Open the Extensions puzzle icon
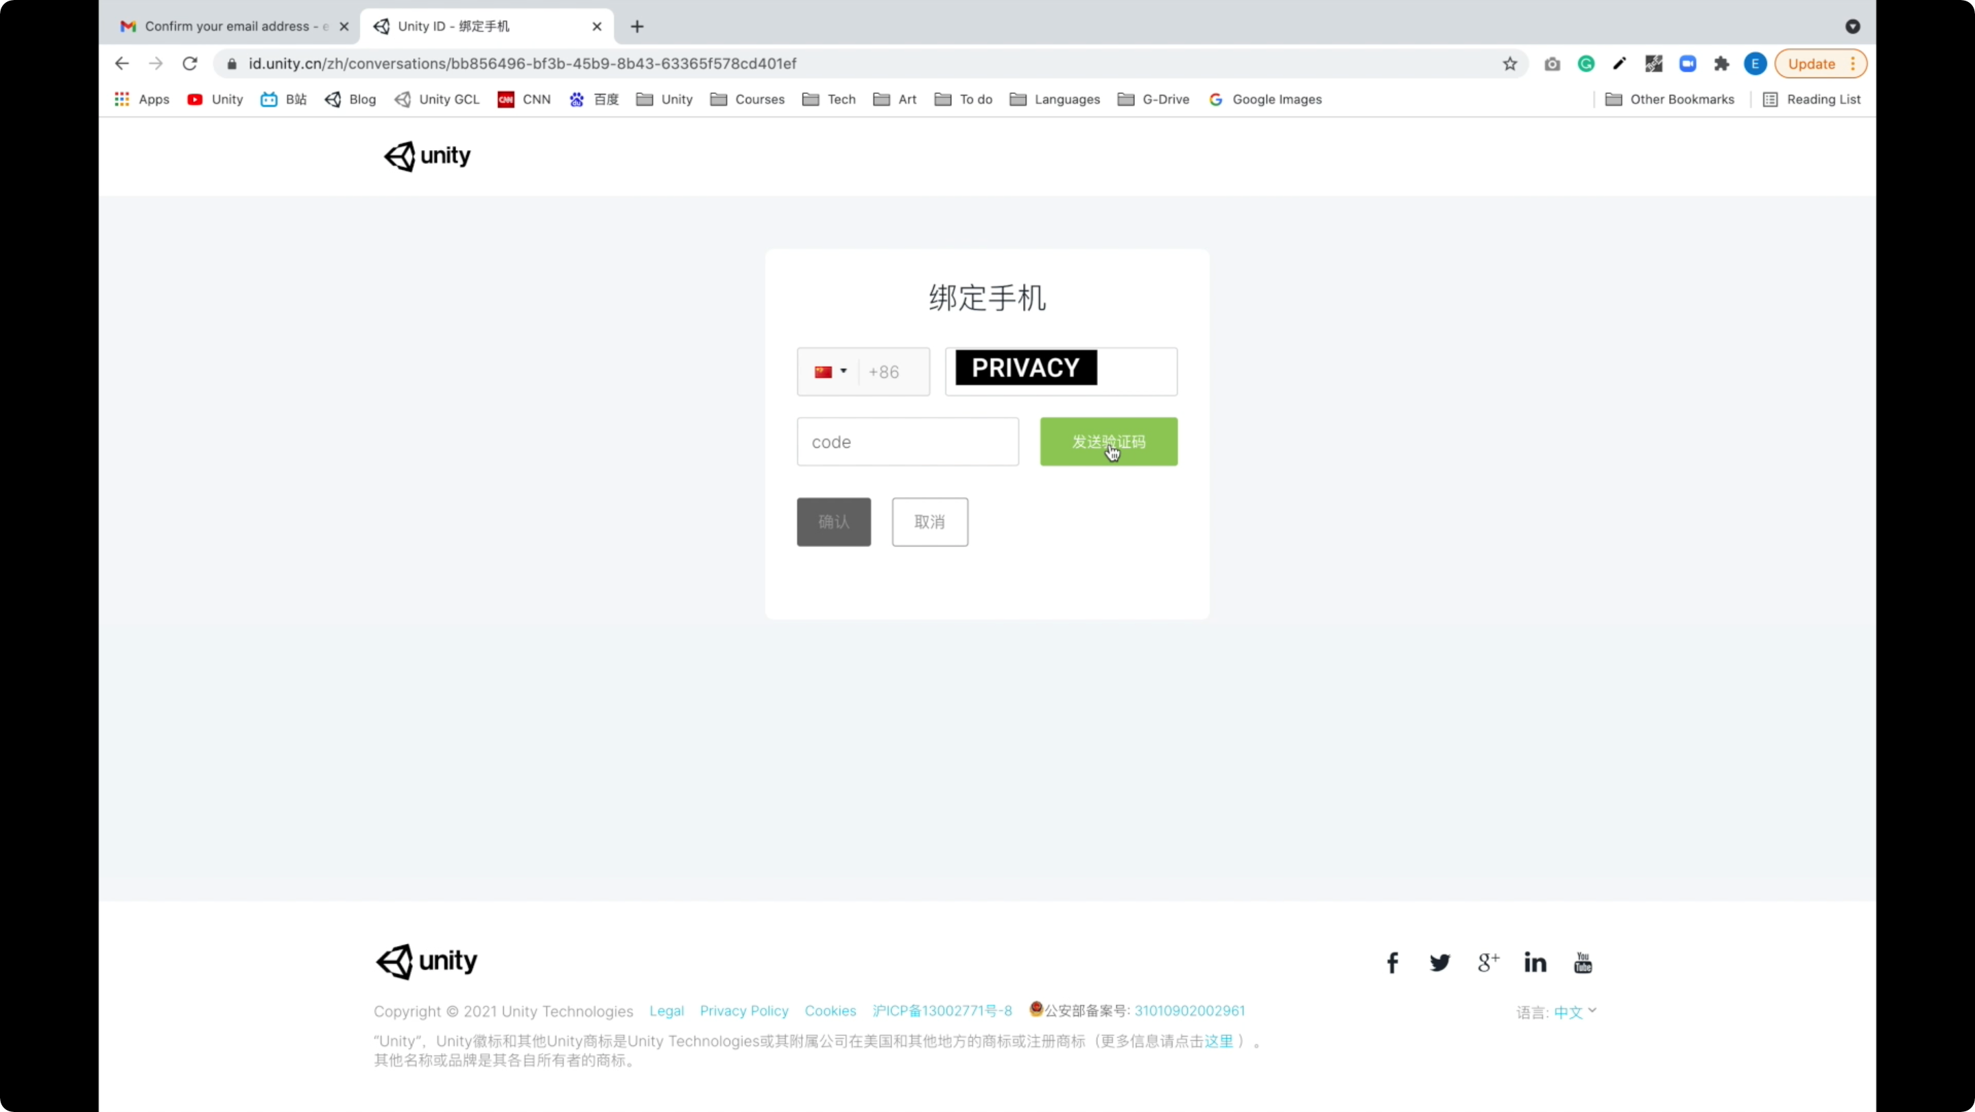1975x1112 pixels. (x=1721, y=64)
